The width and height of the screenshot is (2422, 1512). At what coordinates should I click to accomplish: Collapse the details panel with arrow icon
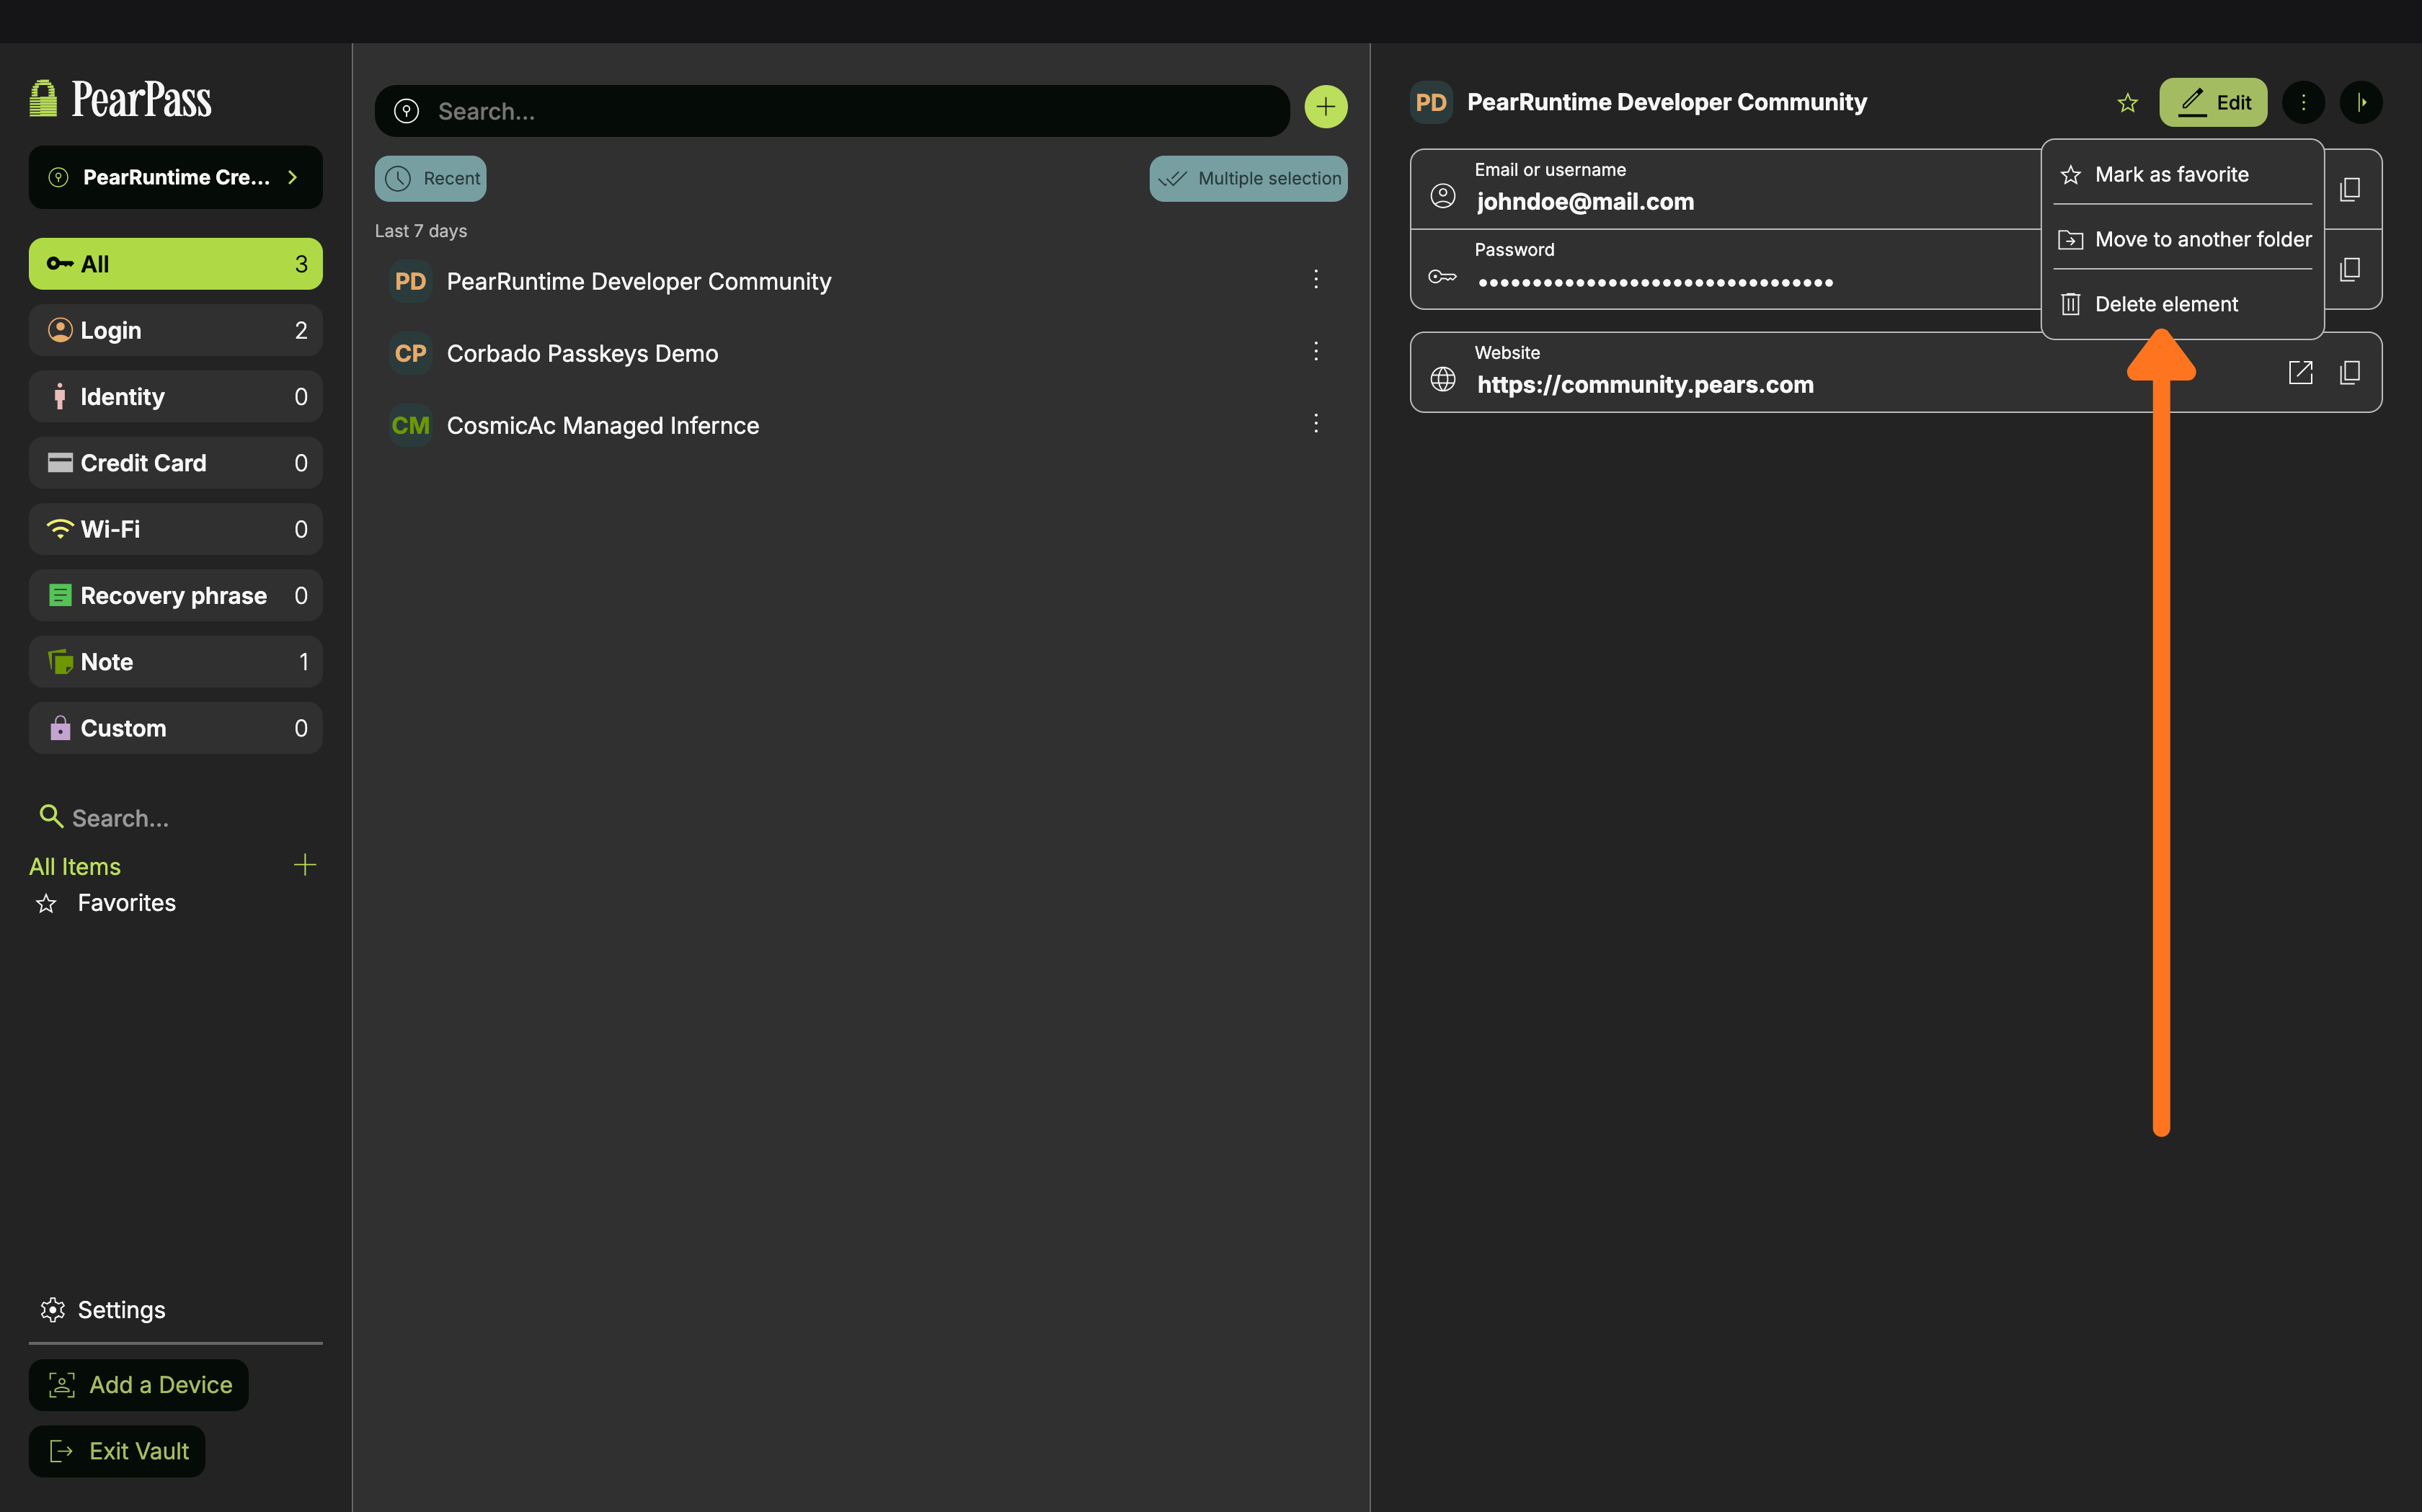2361,102
